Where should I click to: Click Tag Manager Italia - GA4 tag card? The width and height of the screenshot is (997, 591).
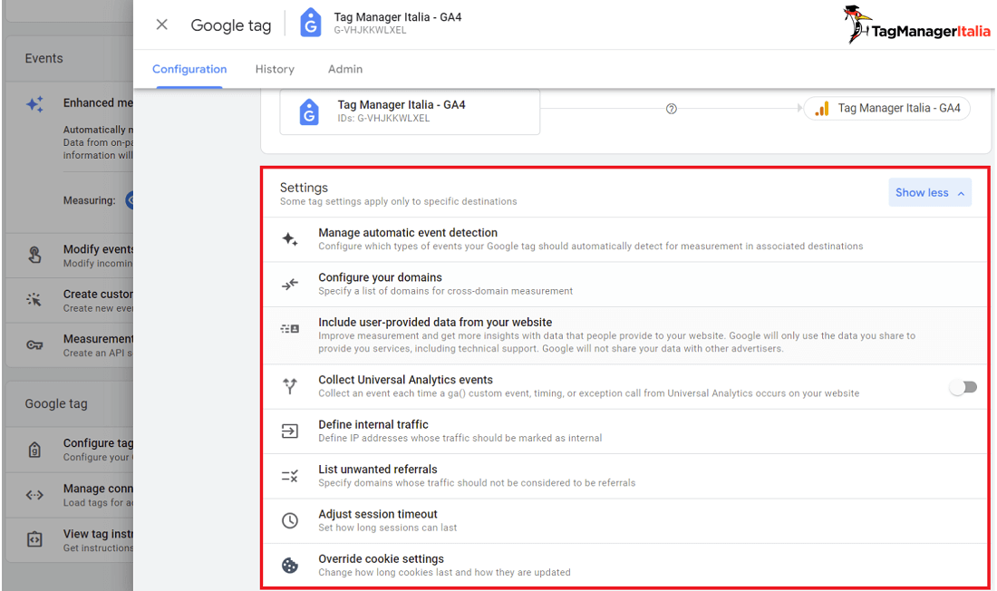coord(410,112)
